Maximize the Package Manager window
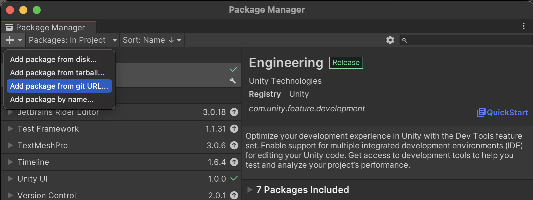 [x=37, y=10]
